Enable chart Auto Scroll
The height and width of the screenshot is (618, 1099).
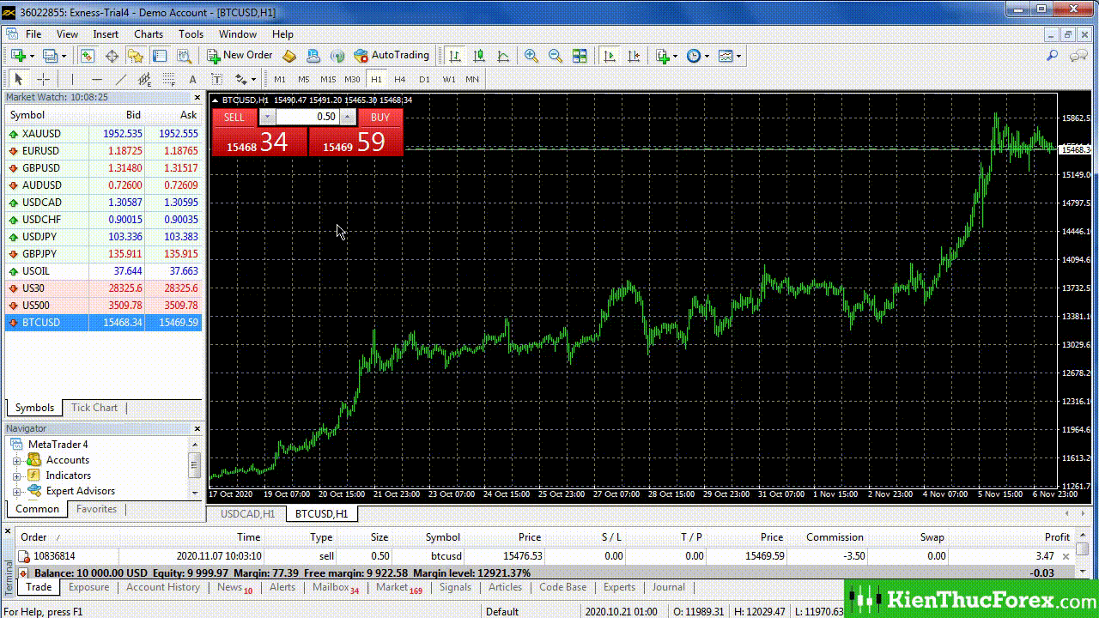610,56
